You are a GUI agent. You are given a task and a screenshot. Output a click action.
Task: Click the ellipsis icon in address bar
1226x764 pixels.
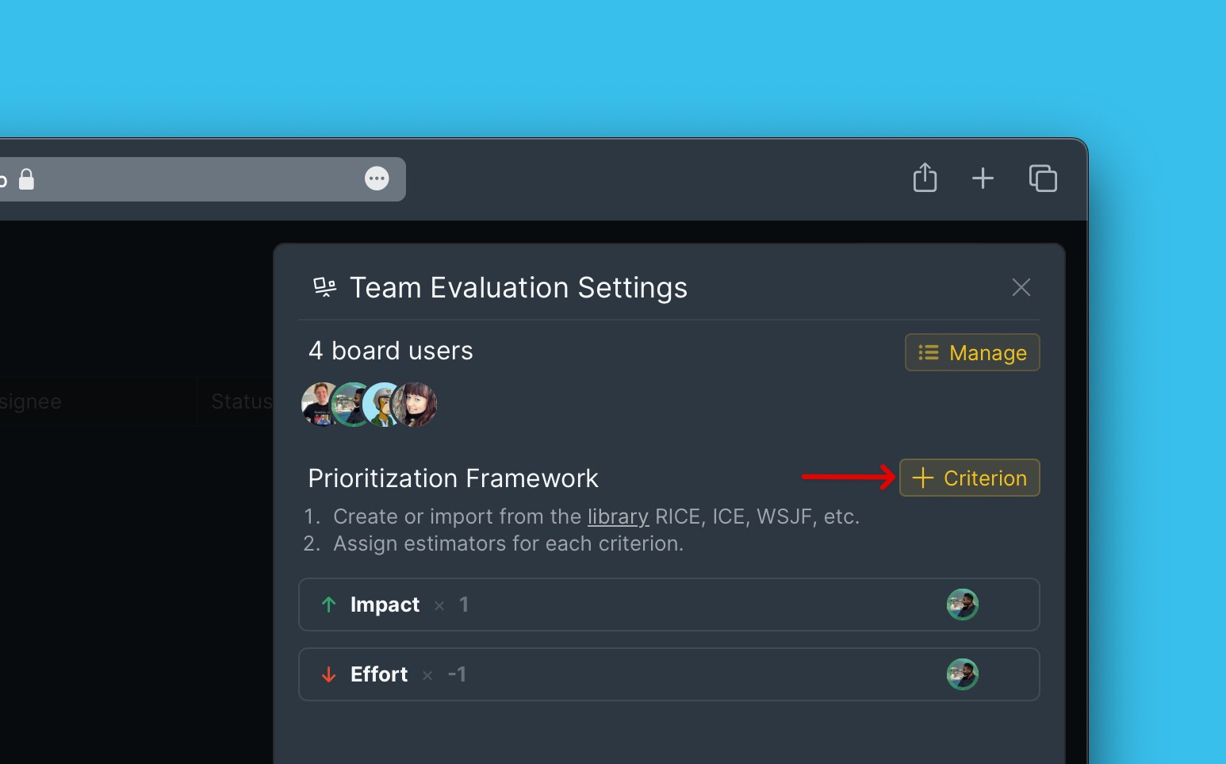pyautogui.click(x=377, y=179)
